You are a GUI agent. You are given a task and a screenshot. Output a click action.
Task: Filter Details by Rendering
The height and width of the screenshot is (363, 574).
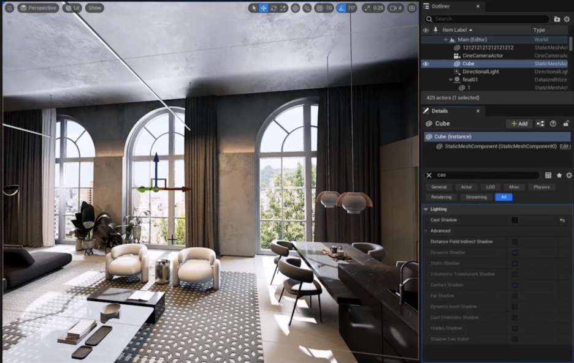pos(441,197)
